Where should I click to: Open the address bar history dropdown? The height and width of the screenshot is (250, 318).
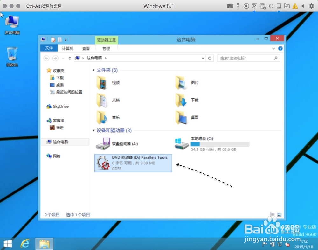tap(203, 58)
